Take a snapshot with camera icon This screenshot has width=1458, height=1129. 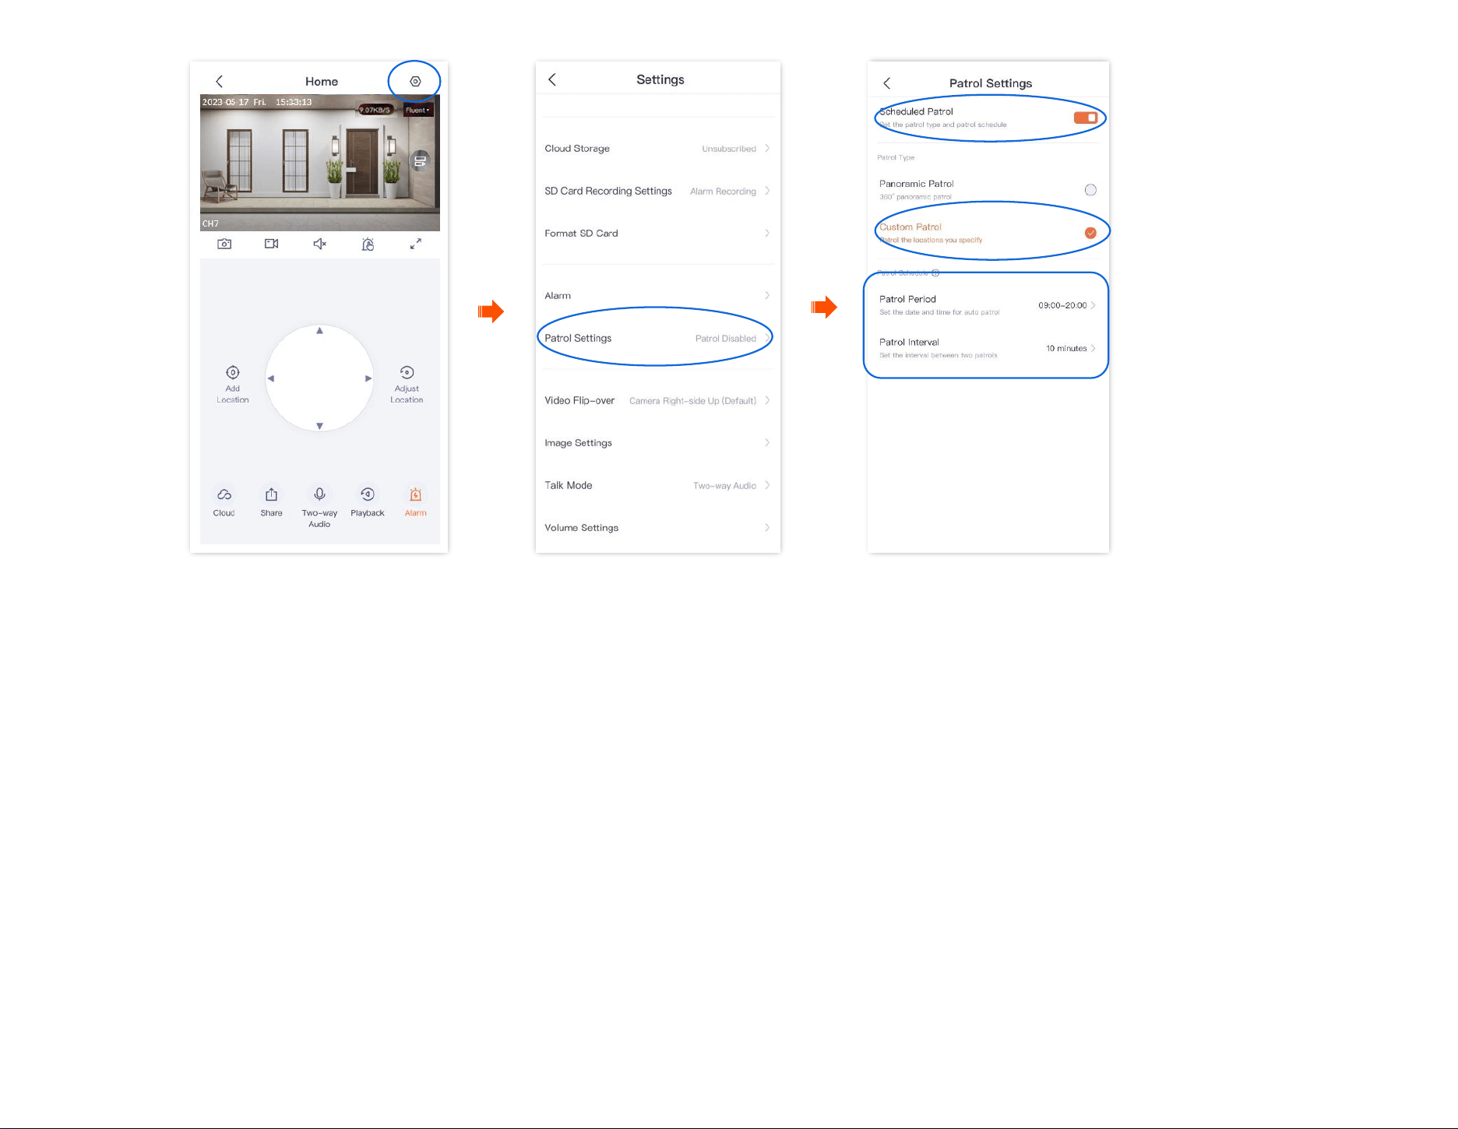(224, 244)
